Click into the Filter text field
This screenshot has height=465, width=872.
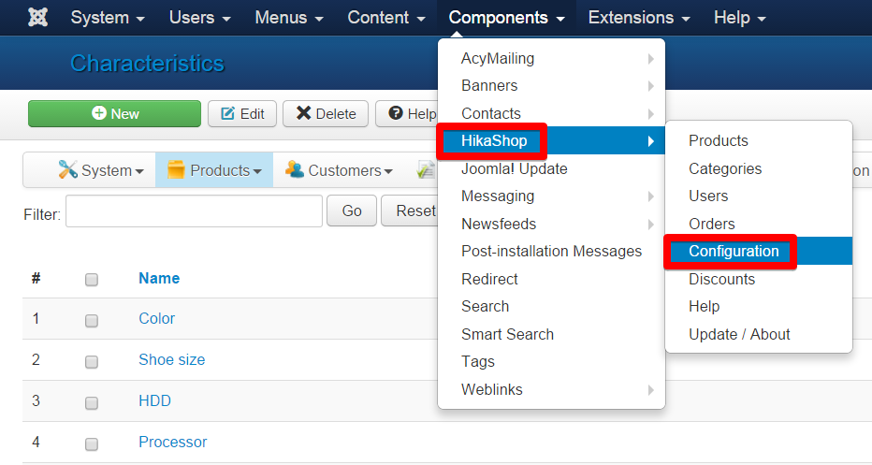194,211
